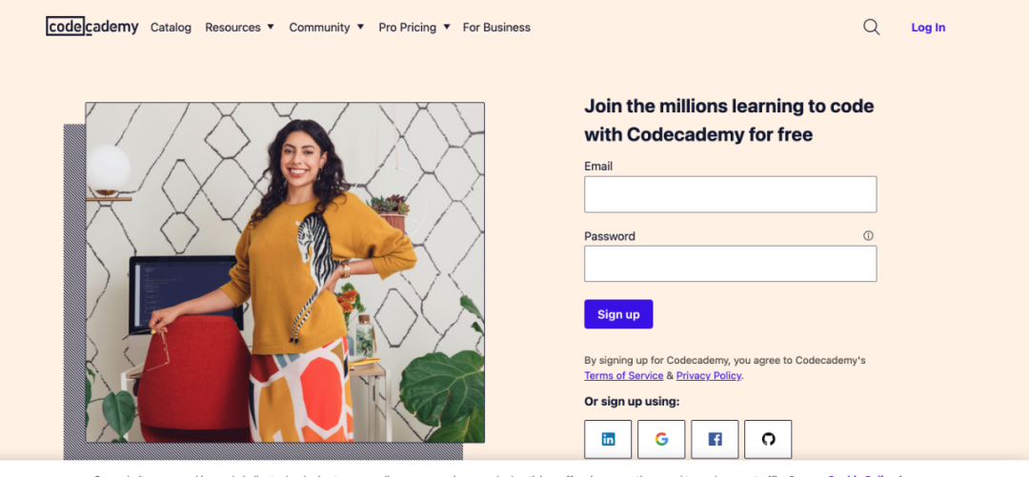Viewport: 1029px width, 477px height.
Task: Sign up with Facebook icon
Action: 715,439
